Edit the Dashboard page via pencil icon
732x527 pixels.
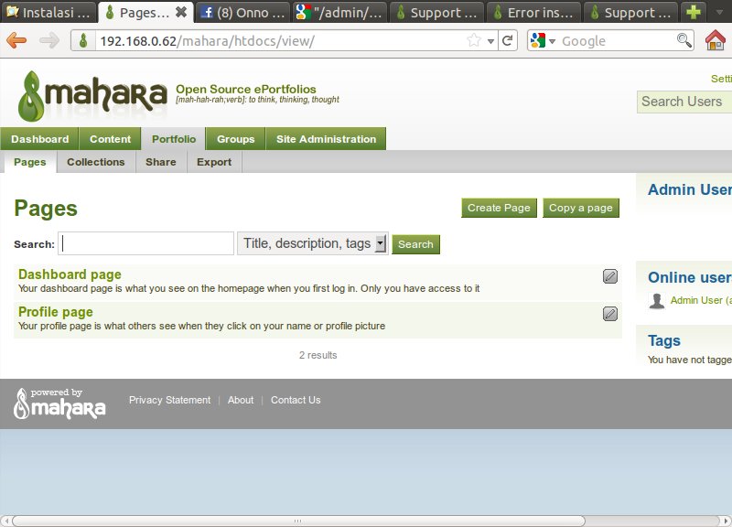coord(609,276)
